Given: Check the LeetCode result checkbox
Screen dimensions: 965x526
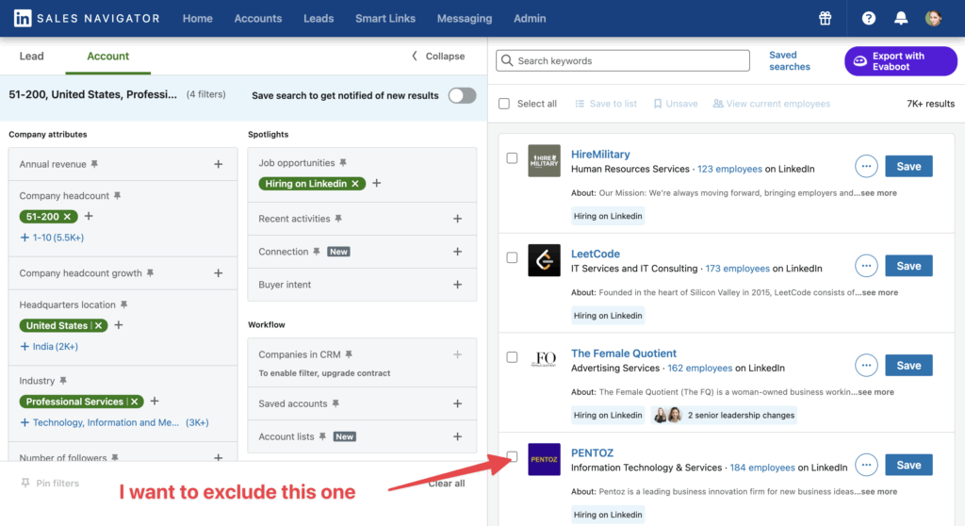Looking at the screenshot, I should [512, 257].
